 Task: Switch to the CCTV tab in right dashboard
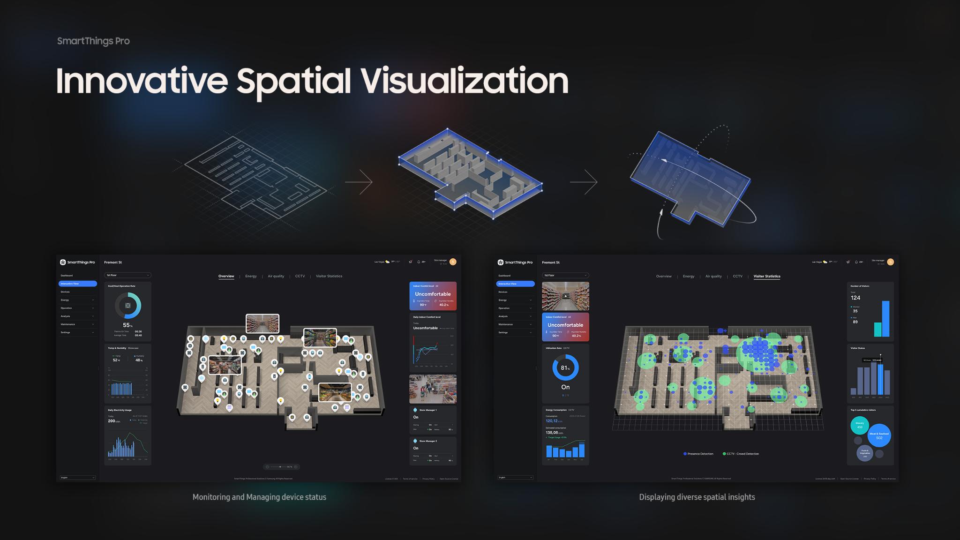click(x=738, y=276)
